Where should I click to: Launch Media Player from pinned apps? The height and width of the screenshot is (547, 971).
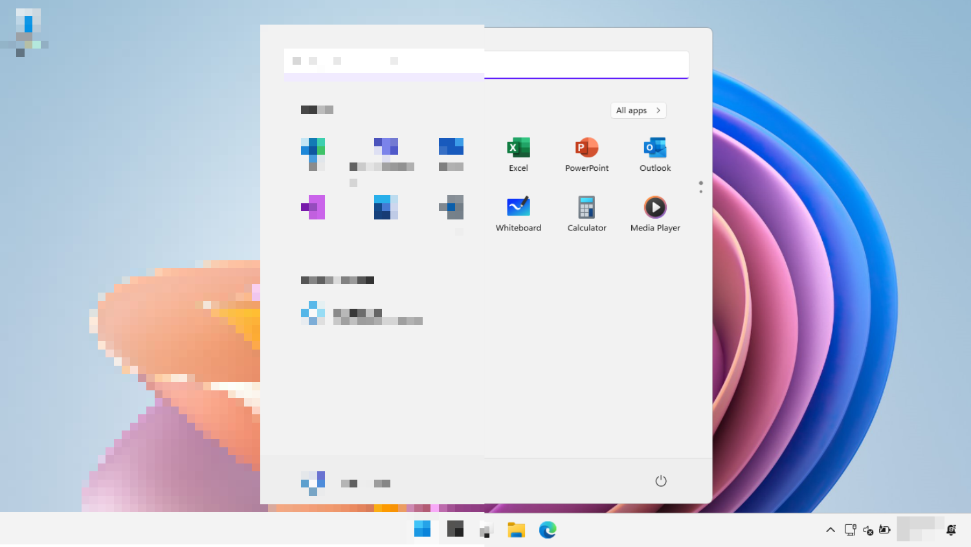tap(655, 214)
